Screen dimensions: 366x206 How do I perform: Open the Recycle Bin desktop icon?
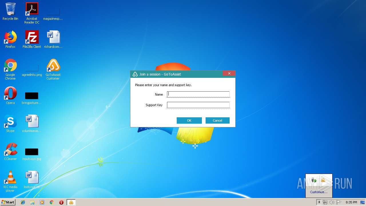pos(10,11)
